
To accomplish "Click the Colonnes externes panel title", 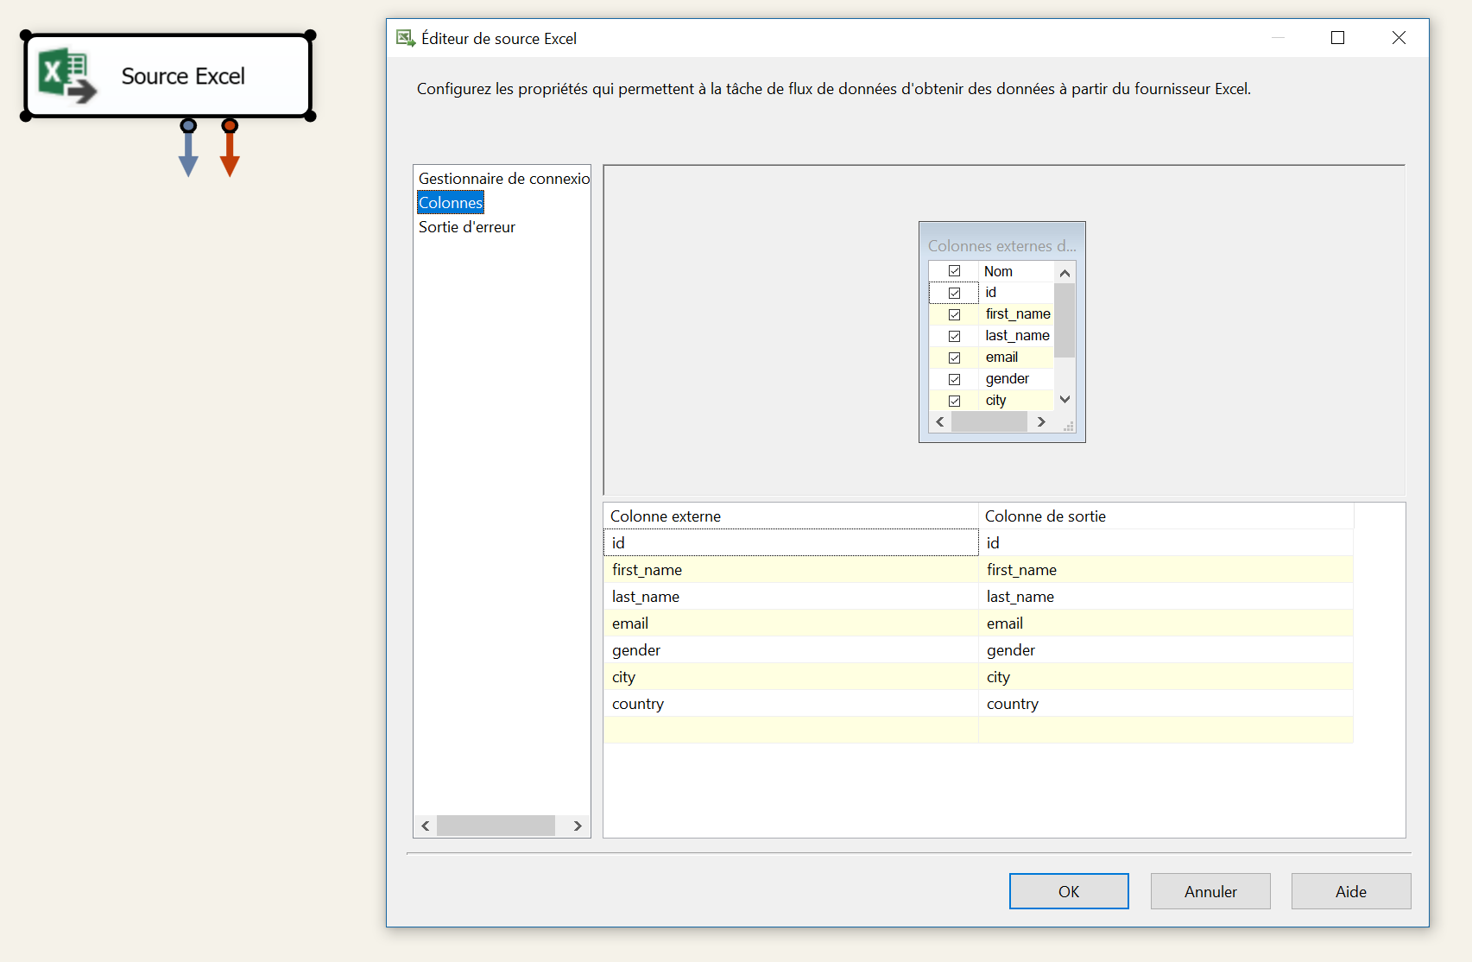I will 1001,246.
